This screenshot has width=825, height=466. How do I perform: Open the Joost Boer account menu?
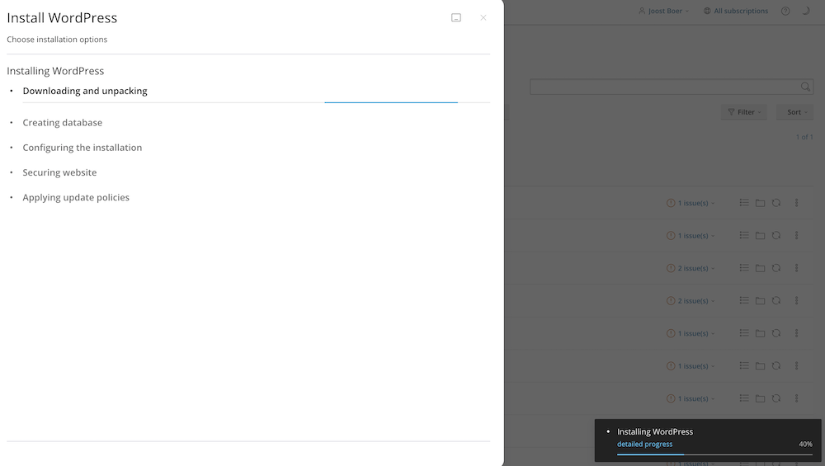pyautogui.click(x=664, y=12)
